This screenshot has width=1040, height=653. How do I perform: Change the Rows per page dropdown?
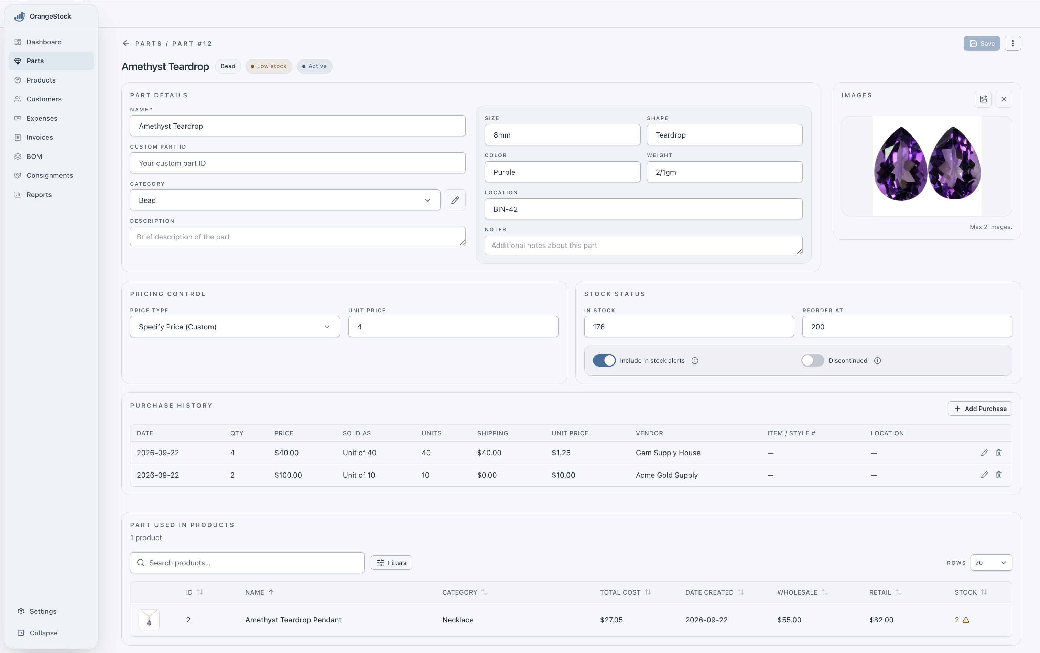[991, 562]
